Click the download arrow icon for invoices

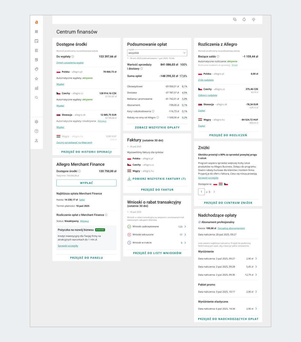(129, 179)
